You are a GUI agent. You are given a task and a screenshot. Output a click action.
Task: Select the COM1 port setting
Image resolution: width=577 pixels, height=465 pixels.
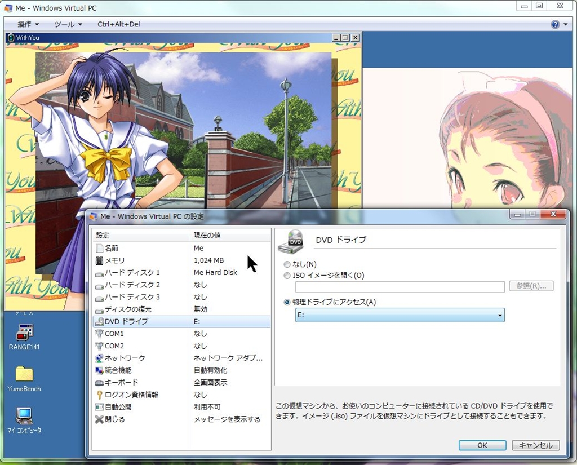tap(114, 334)
